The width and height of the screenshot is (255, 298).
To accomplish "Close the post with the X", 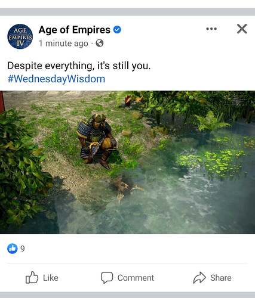I will [x=242, y=29].
